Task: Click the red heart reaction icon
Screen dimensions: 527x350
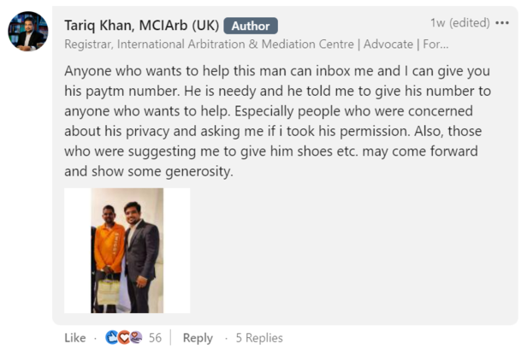Action: click(123, 338)
